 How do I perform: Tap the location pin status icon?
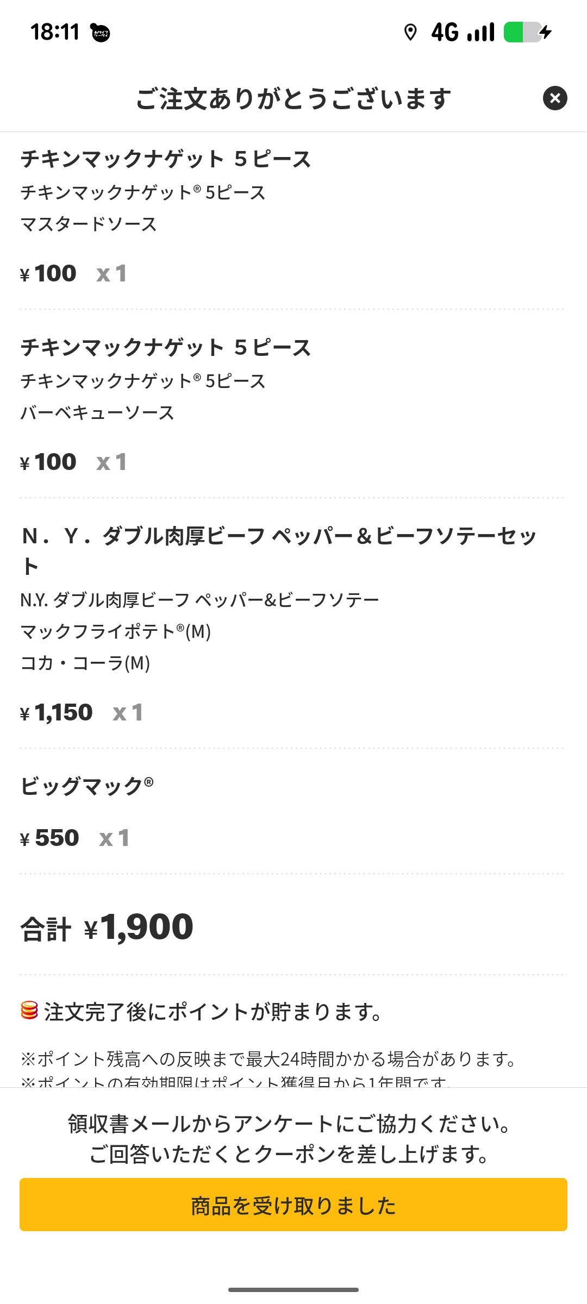tap(410, 33)
